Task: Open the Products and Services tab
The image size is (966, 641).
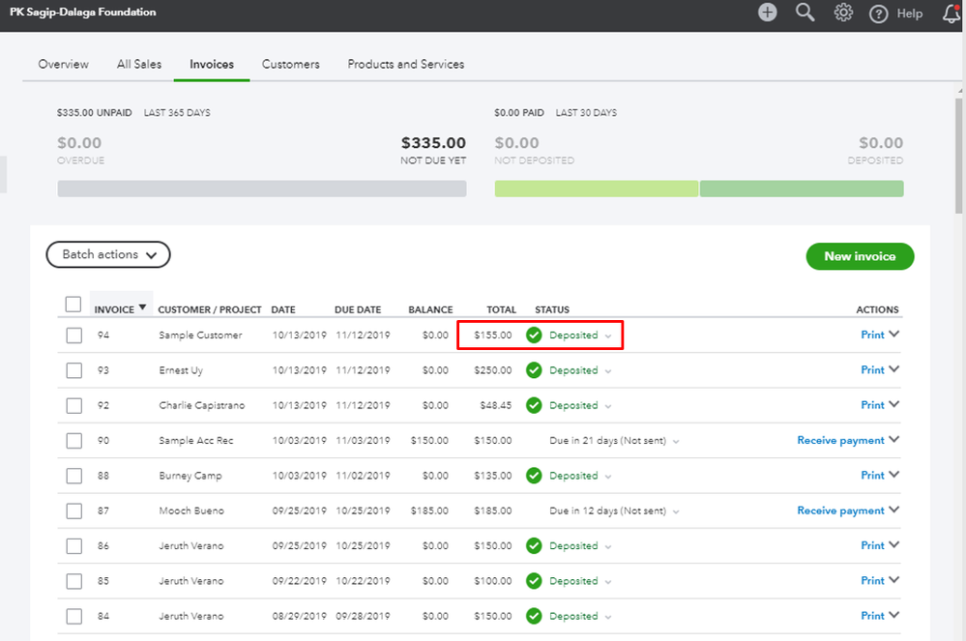Action: (x=406, y=64)
